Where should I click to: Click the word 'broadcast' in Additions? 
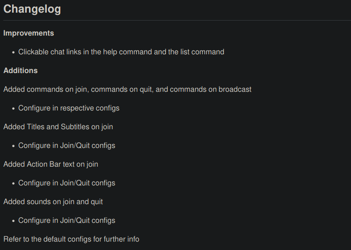[235, 89]
